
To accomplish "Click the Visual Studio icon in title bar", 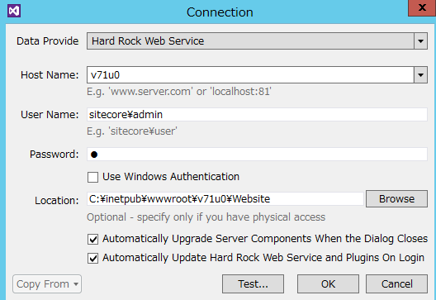I will coord(14,11).
